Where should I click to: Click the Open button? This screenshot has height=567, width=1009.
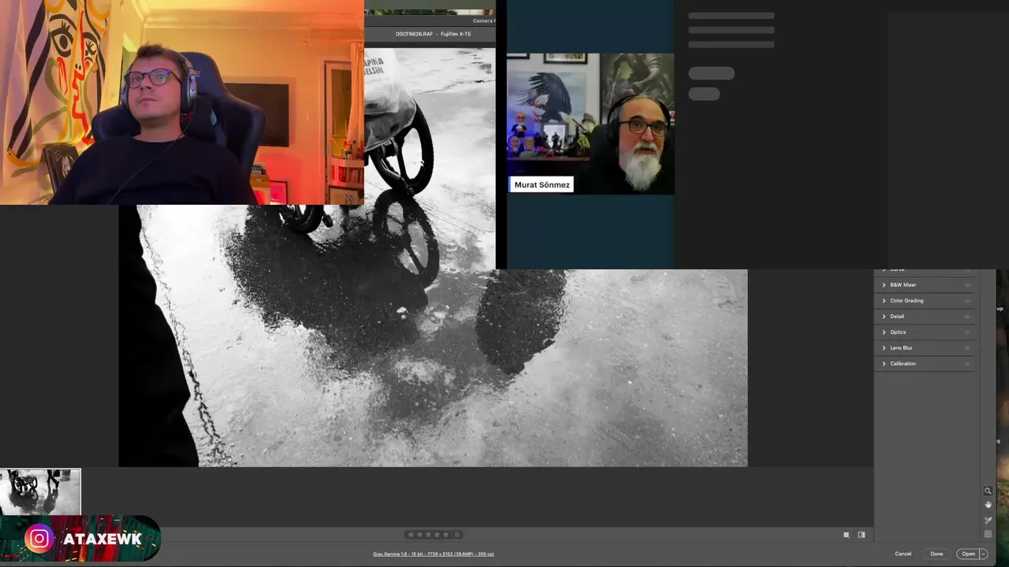click(968, 554)
